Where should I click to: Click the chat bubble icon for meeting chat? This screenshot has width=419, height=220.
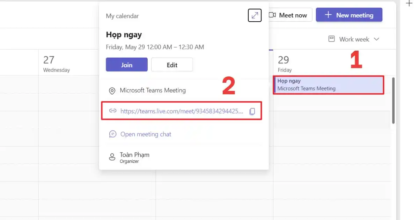(112, 134)
